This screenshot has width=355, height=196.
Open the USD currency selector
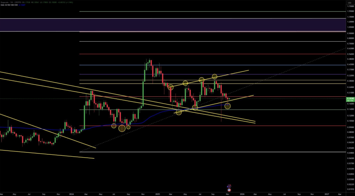pos(349,3)
